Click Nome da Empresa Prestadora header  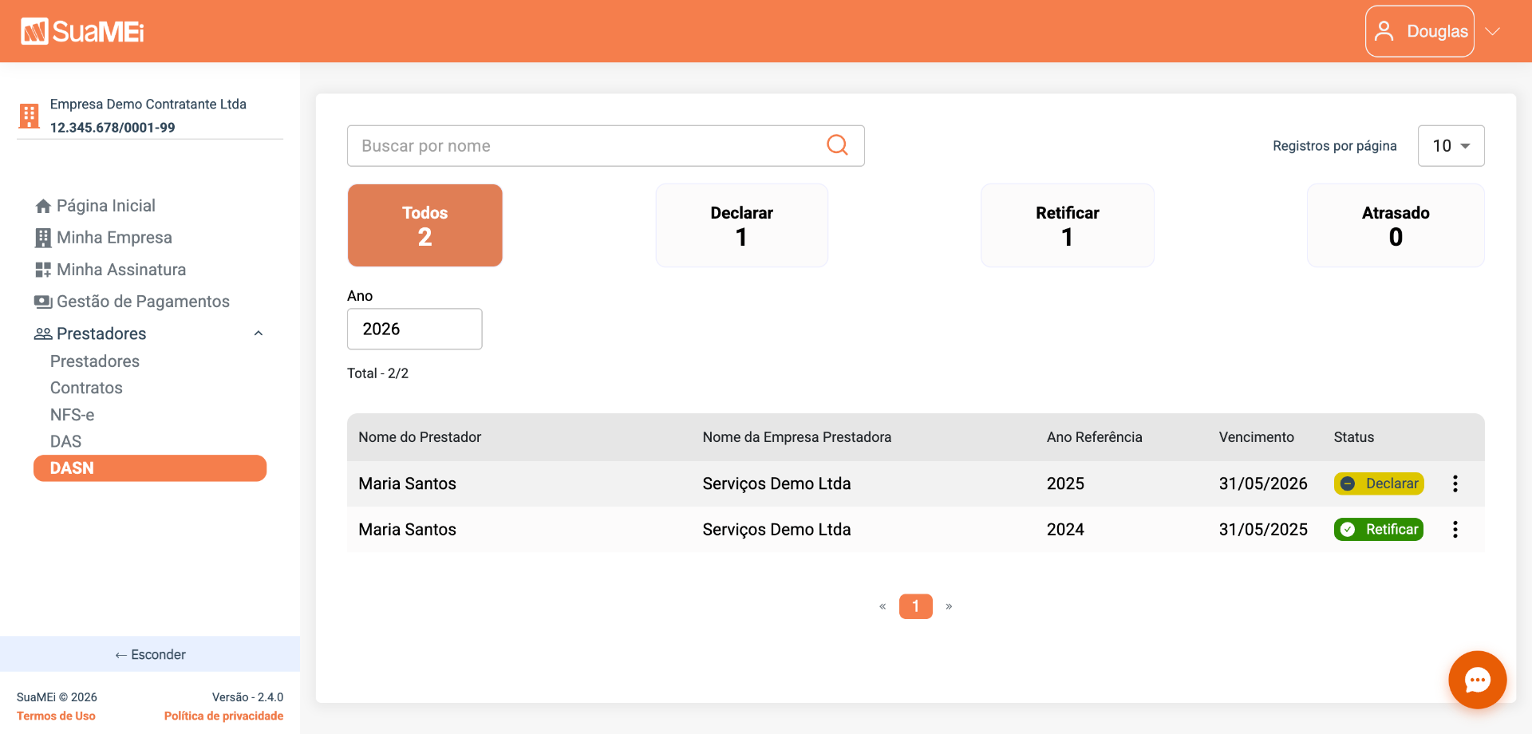pos(796,437)
